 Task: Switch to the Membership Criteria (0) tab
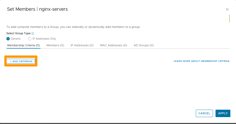point(24,45)
